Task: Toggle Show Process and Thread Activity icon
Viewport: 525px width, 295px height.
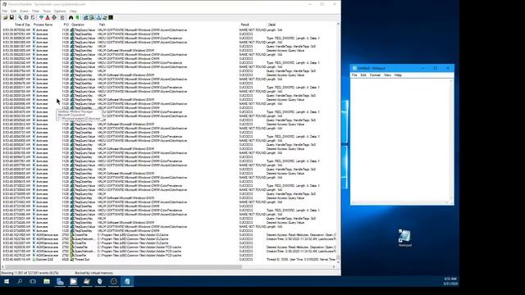Action: point(104,17)
